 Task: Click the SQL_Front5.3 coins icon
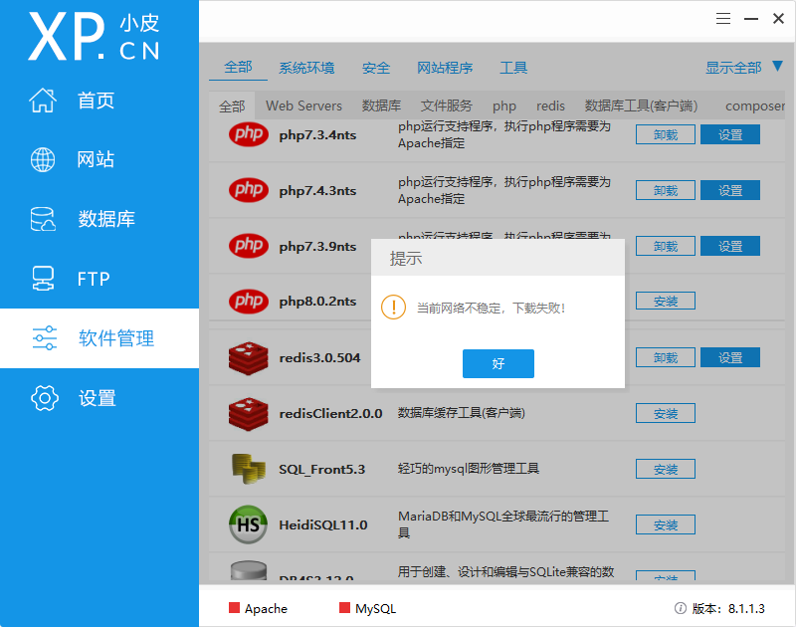click(249, 469)
